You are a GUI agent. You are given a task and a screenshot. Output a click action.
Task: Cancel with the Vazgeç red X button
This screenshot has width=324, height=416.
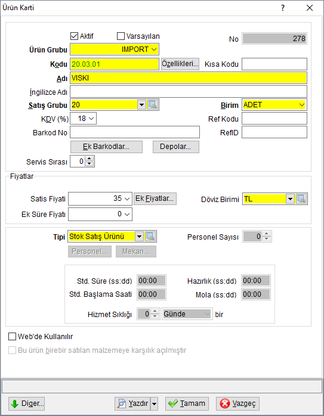point(237,403)
